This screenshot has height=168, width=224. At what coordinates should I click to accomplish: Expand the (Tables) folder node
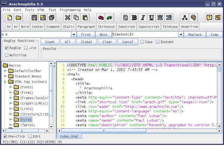pos(11,125)
